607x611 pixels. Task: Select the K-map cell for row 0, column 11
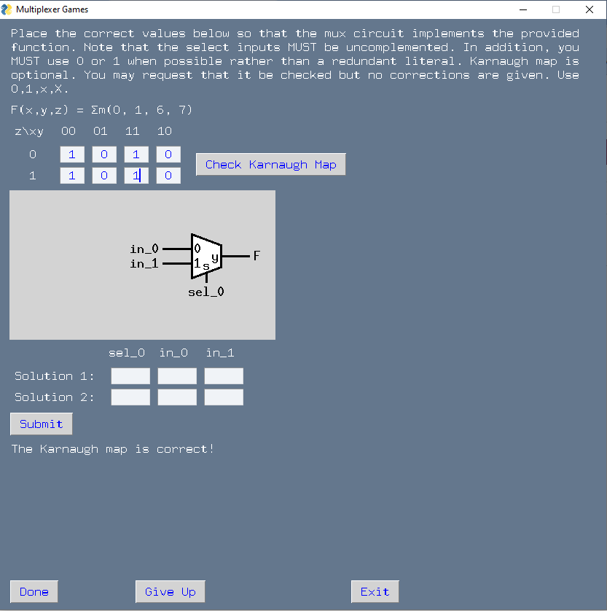coord(136,154)
